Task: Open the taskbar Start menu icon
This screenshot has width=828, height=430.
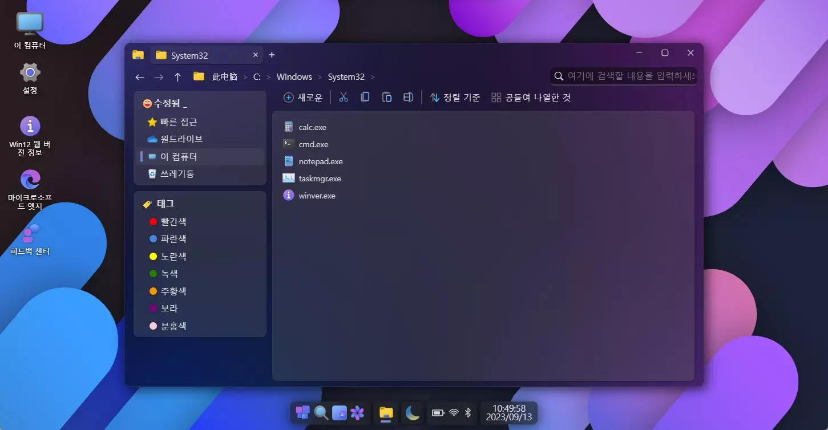Action: (303, 412)
